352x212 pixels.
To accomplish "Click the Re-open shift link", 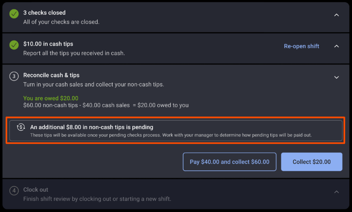I will pos(301,46).
